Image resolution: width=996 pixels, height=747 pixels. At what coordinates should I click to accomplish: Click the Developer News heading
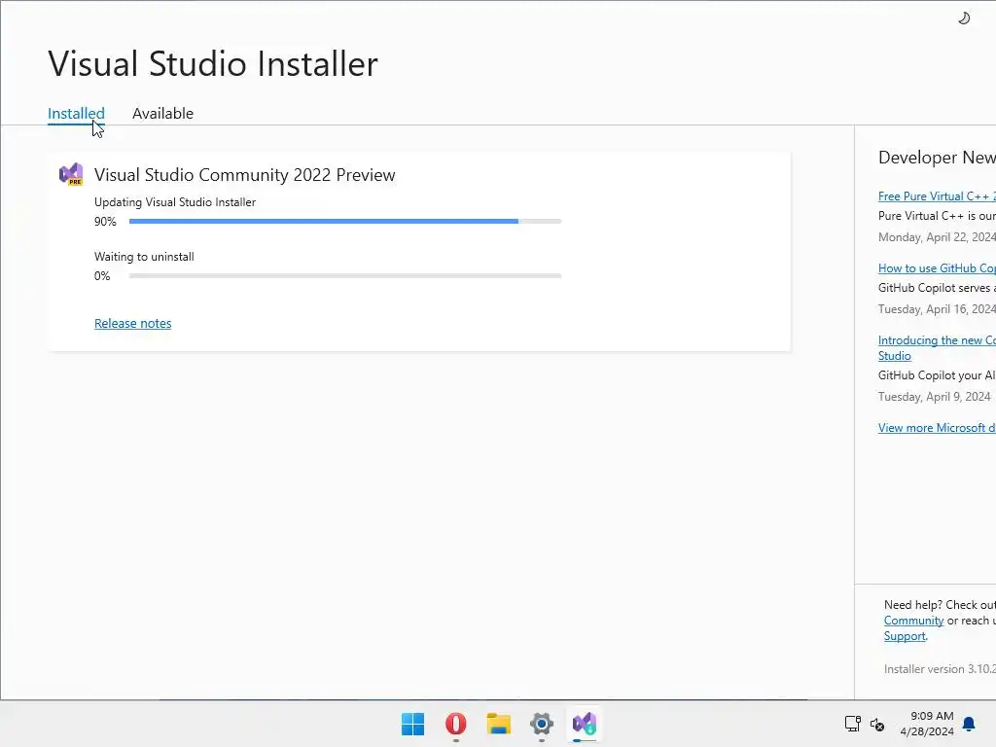click(937, 158)
